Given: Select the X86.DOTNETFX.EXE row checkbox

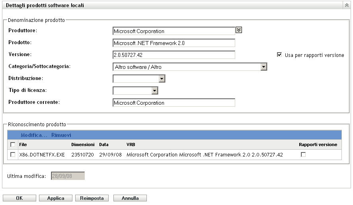Looking at the screenshot, I should pyautogui.click(x=13, y=154).
